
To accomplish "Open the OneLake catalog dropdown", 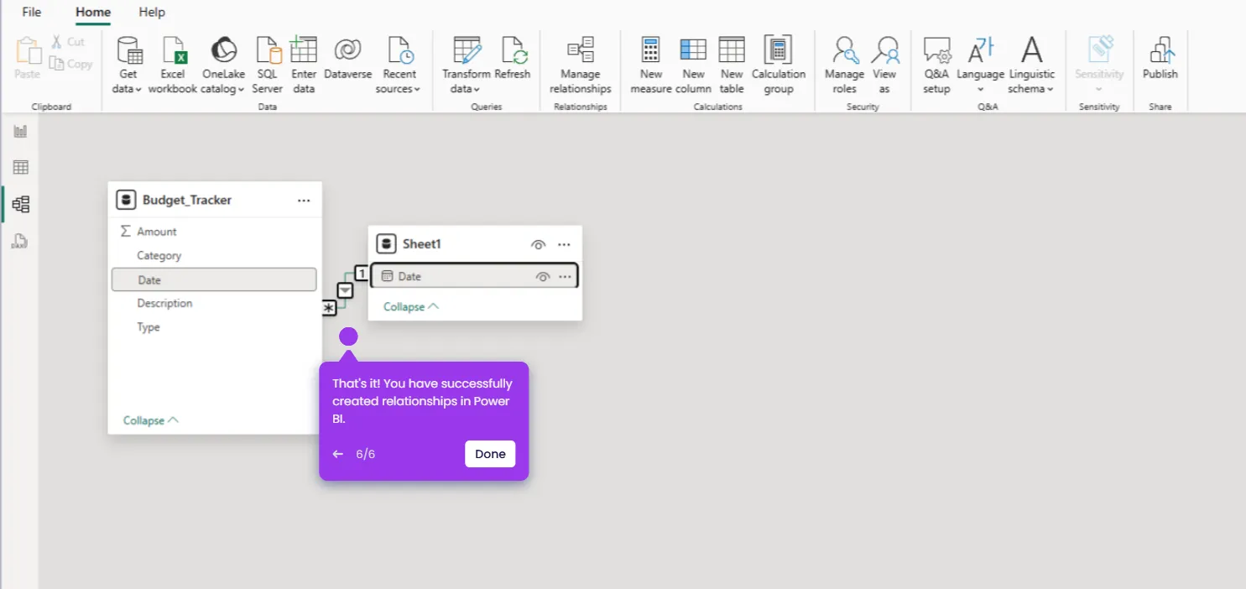I will point(223,65).
